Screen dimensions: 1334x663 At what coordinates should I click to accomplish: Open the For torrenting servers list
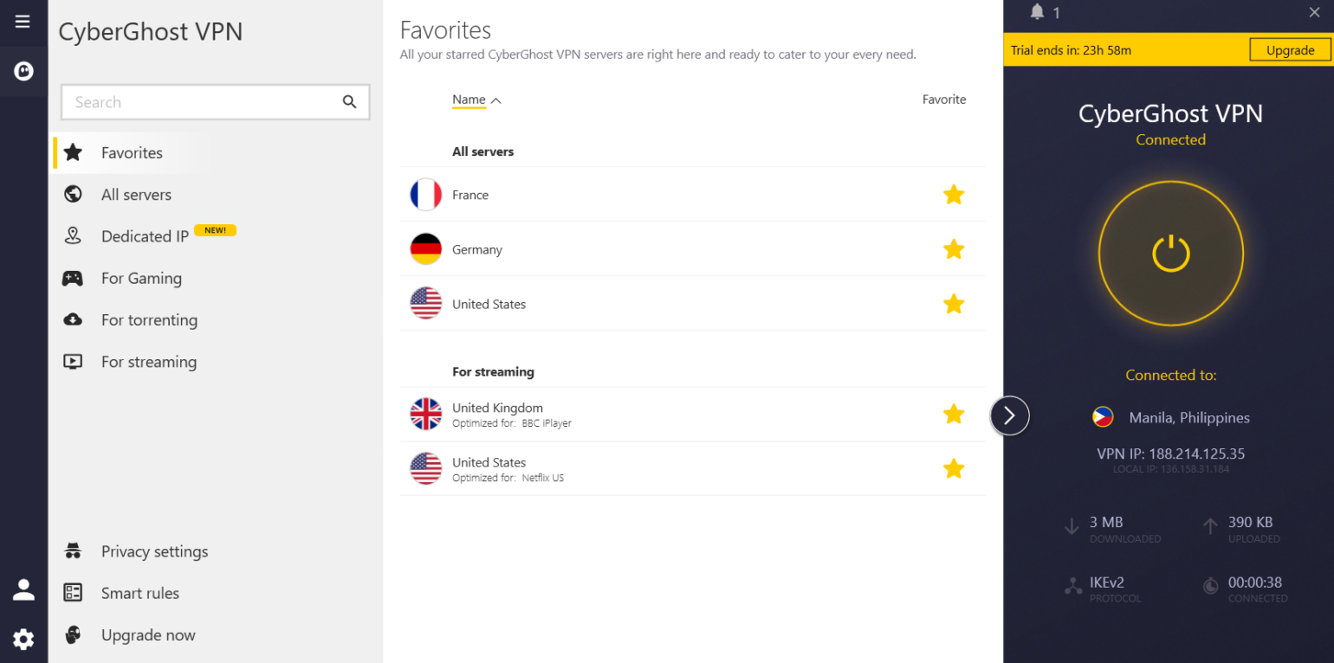(x=147, y=319)
